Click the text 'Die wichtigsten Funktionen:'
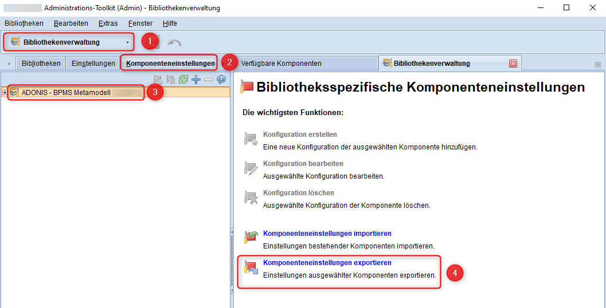This screenshot has width=606, height=308. tap(293, 113)
